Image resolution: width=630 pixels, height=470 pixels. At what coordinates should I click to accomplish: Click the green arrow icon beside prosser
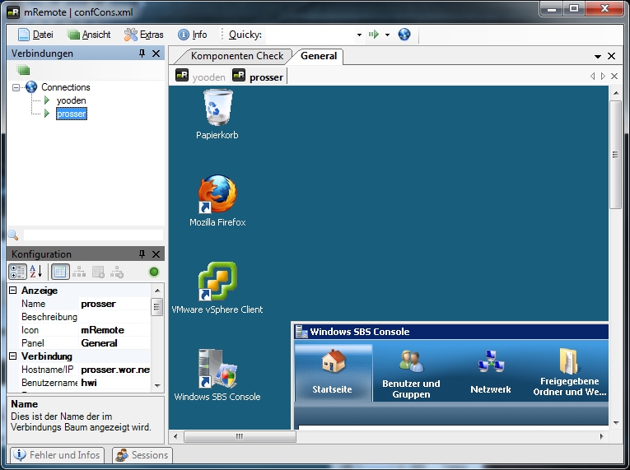pyautogui.click(x=47, y=114)
